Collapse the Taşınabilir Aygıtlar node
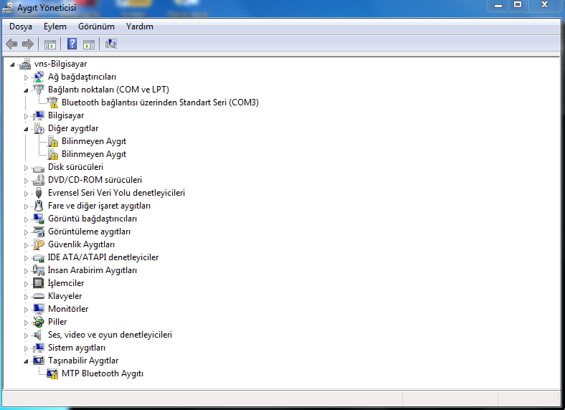The height and width of the screenshot is (410, 565). [26, 361]
